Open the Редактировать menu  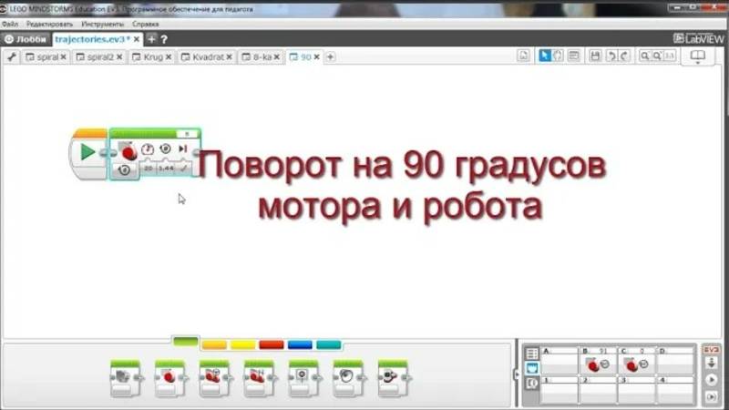point(49,24)
